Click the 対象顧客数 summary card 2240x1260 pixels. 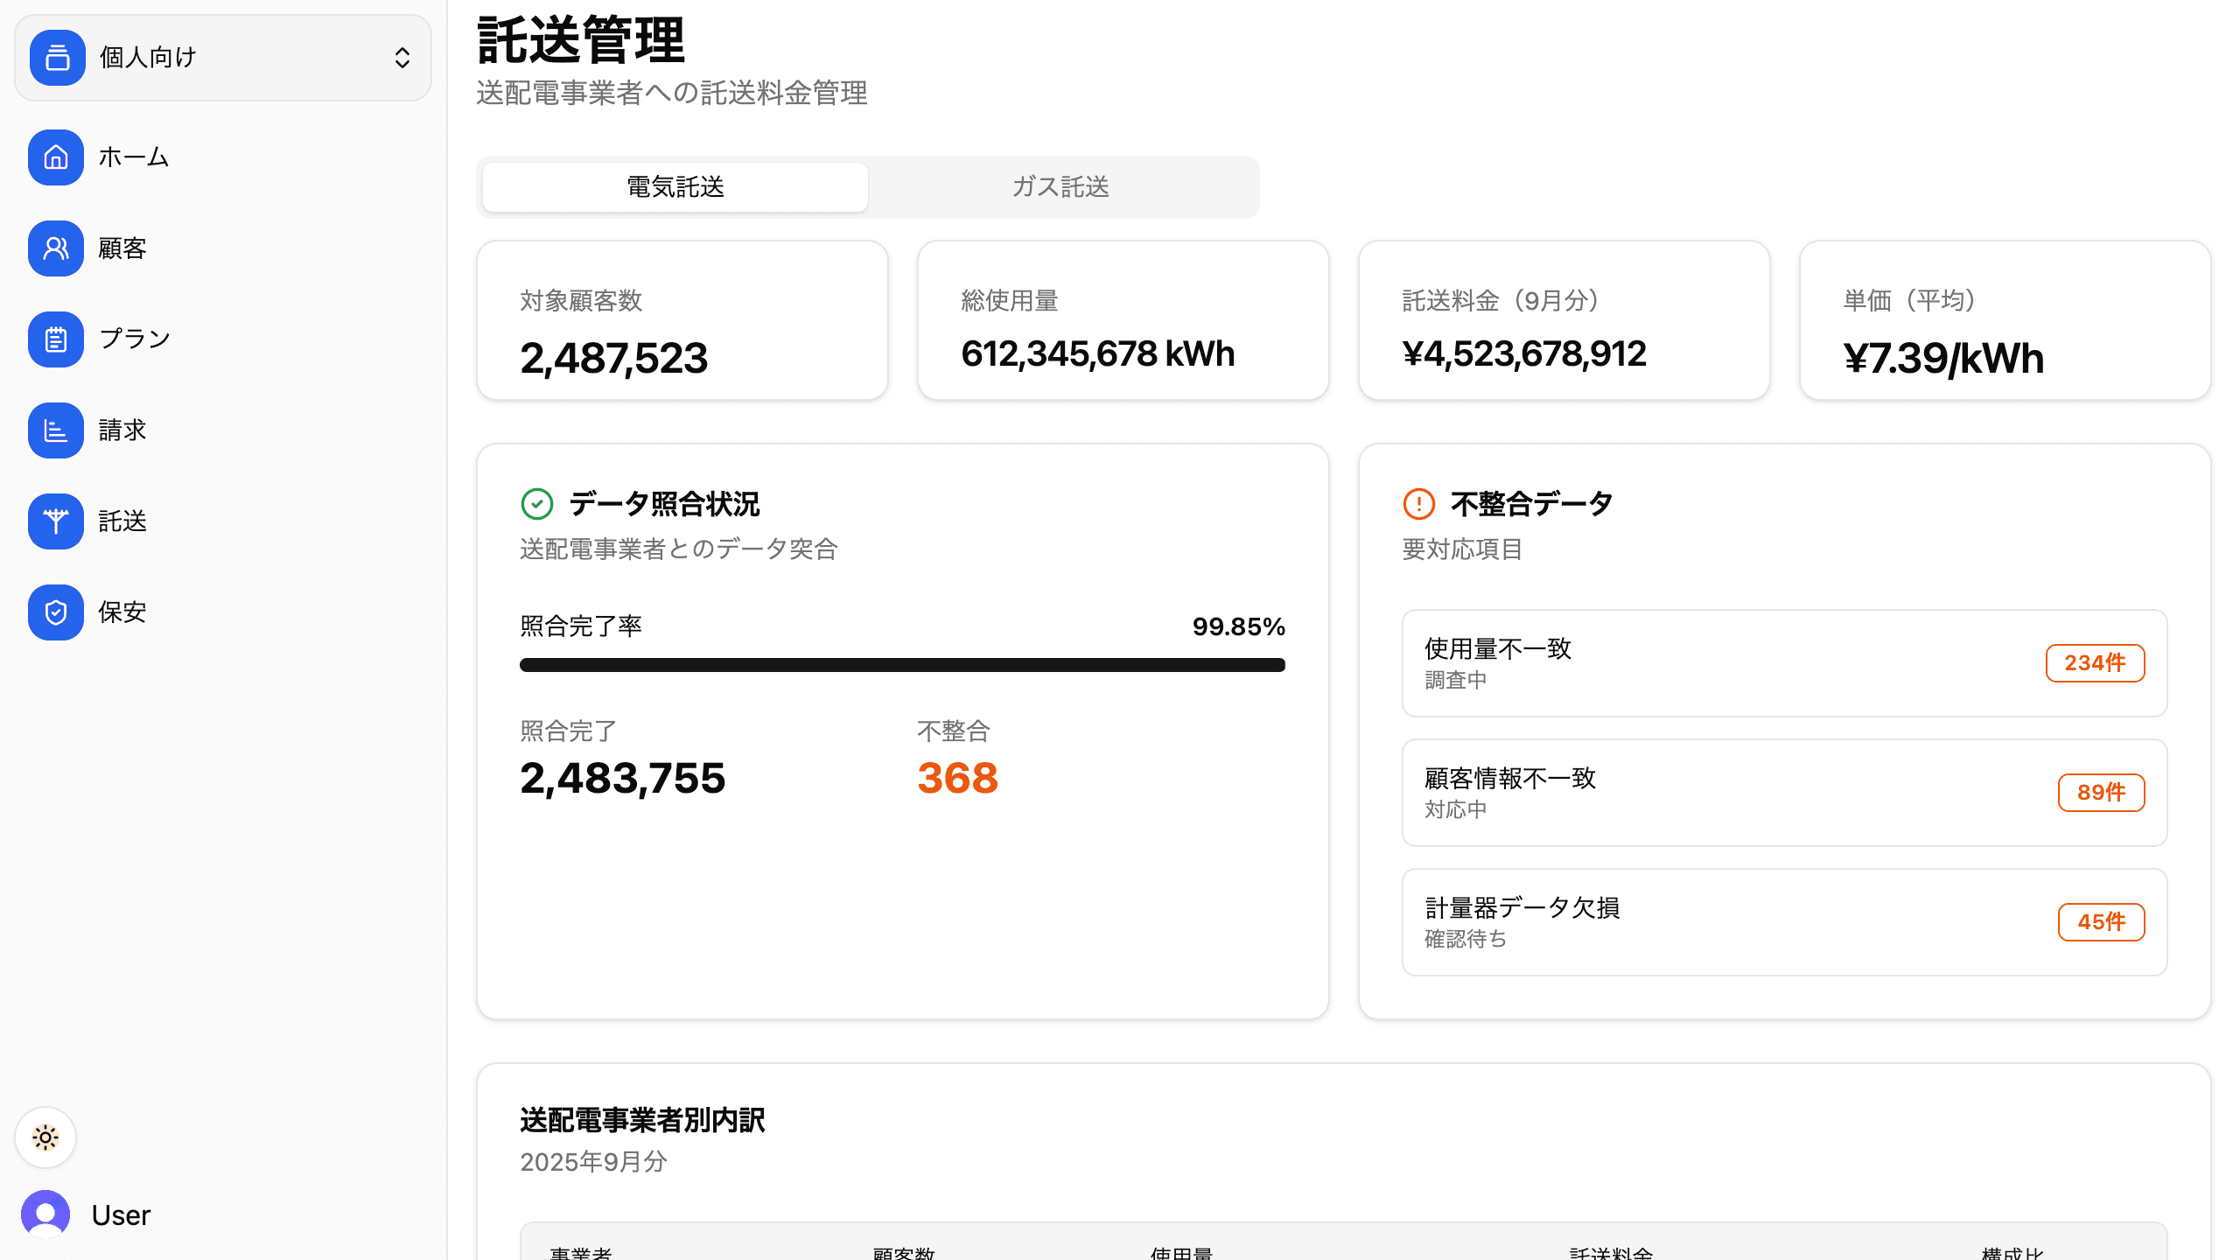682,321
